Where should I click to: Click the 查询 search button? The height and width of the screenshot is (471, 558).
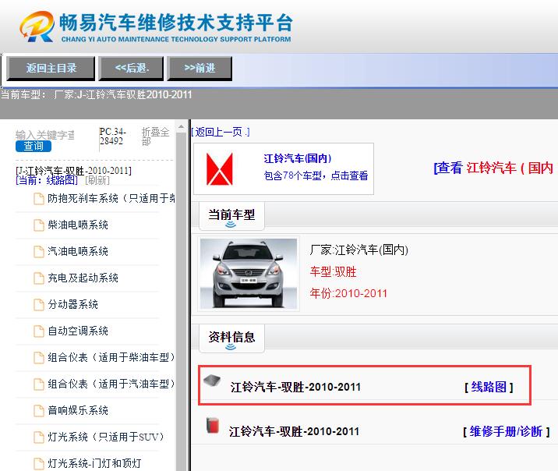coord(34,146)
